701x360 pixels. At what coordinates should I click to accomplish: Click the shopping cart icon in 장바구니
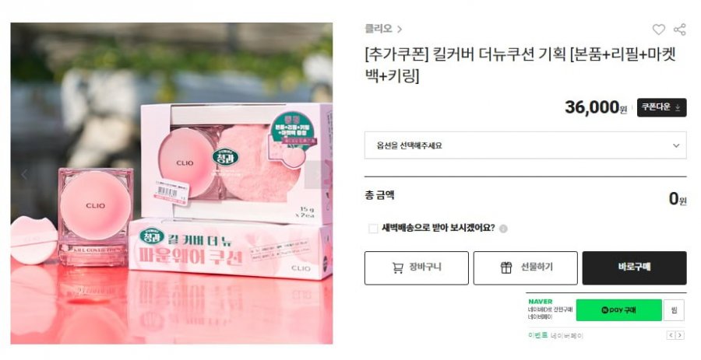[x=397, y=267]
